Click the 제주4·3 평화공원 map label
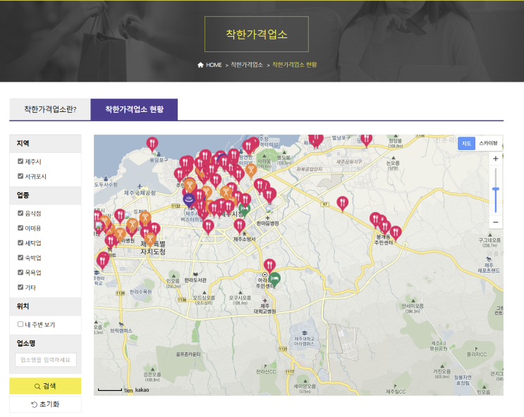Viewport: 524px width, 417px height. click(x=439, y=346)
